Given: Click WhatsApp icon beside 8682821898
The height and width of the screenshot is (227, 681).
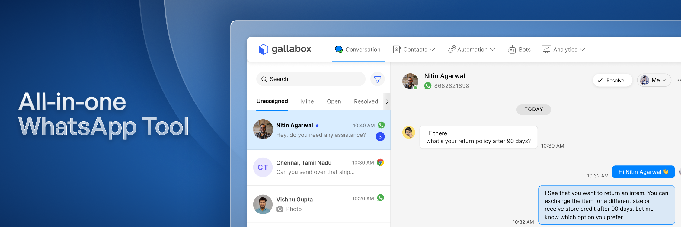Looking at the screenshot, I should coord(428,86).
